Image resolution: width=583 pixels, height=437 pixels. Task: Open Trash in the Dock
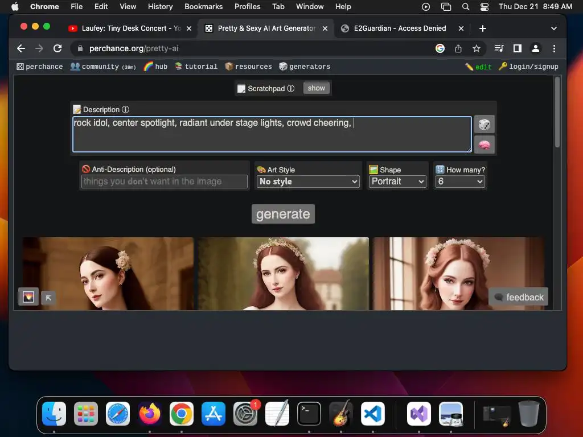[529, 414]
